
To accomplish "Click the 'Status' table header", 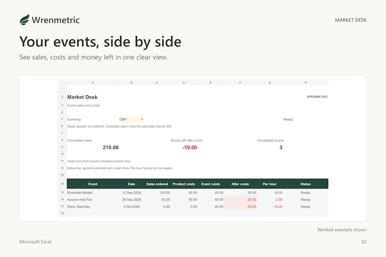I will [x=305, y=184].
